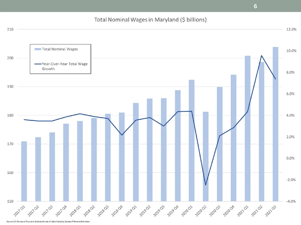Click the x-axis label 2018 Q4
This screenshot has height=225, width=301.
click(117, 211)
